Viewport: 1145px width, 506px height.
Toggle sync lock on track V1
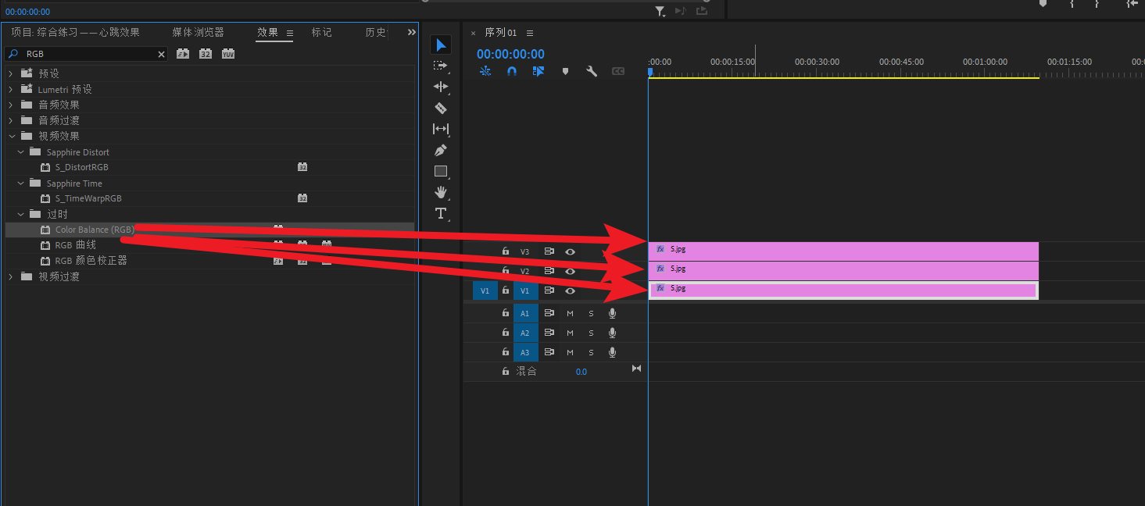(549, 290)
